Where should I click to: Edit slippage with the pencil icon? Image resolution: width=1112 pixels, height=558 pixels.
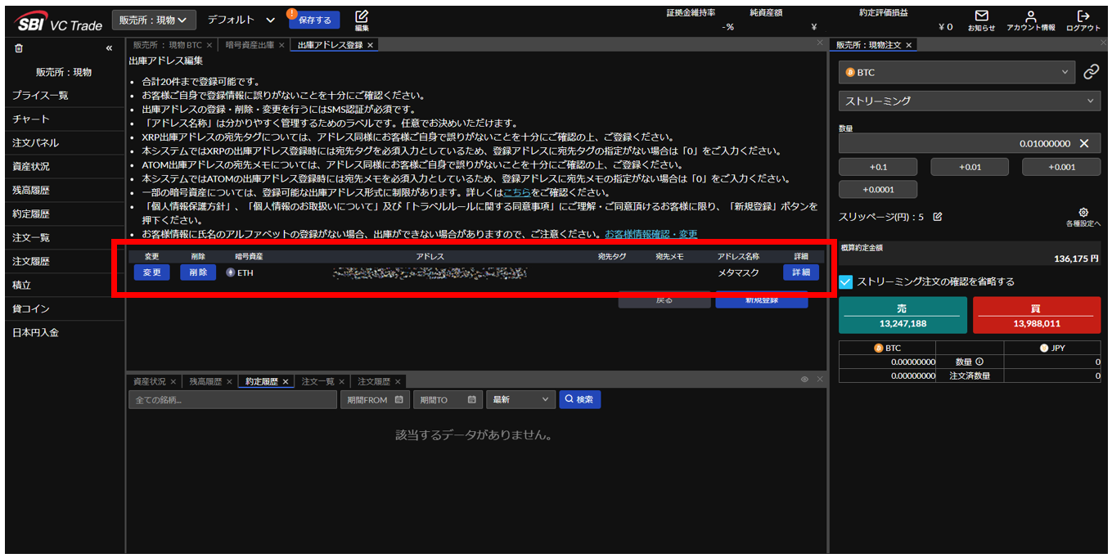pos(938,217)
